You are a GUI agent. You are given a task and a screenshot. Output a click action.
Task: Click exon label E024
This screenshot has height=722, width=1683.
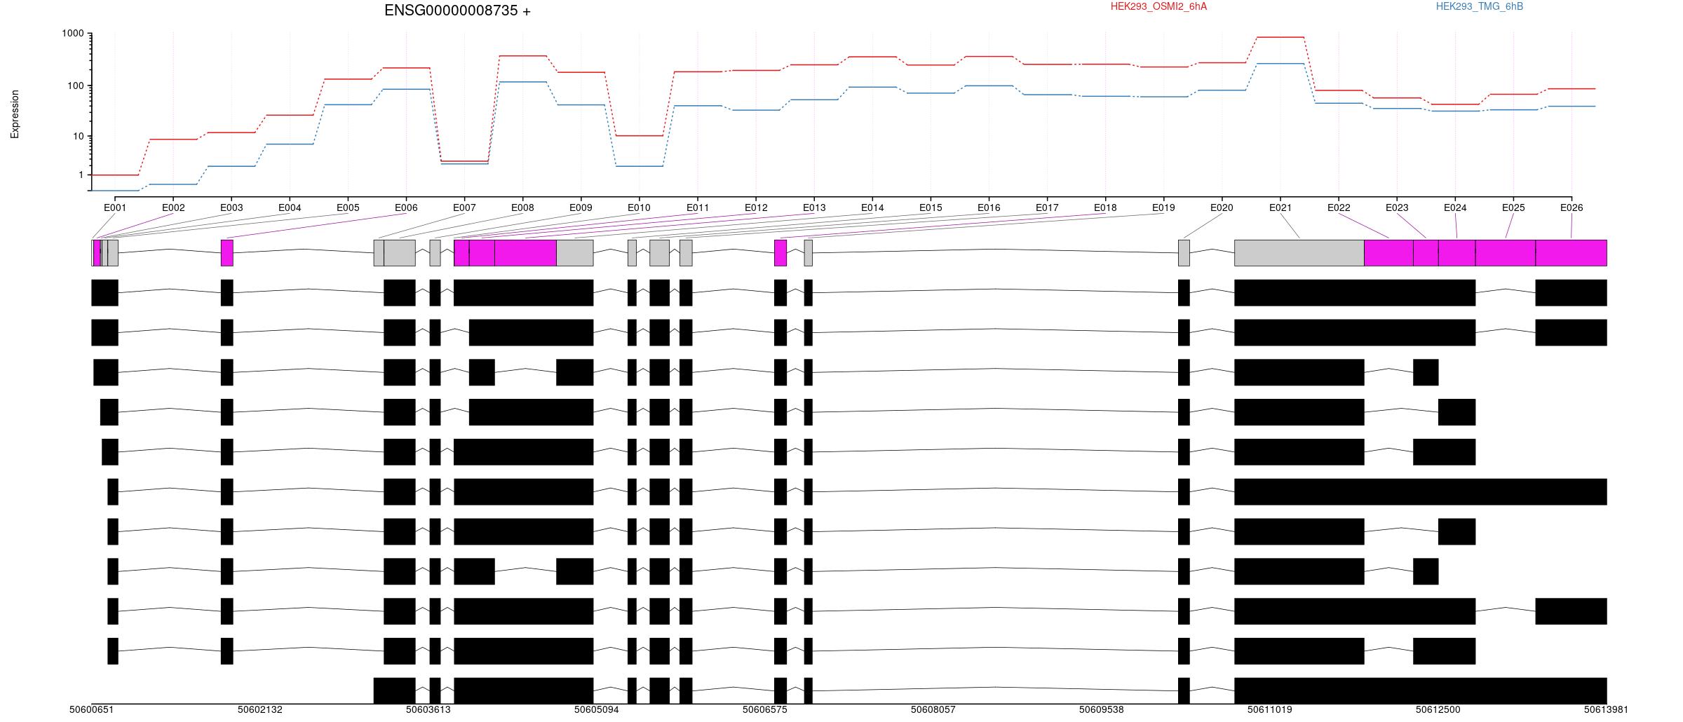click(1455, 207)
